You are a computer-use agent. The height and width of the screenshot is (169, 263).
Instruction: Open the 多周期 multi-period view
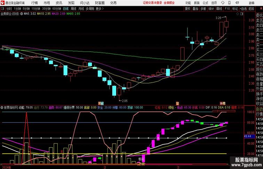pos(90,9)
